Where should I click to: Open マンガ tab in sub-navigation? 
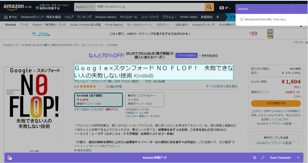(24, 25)
